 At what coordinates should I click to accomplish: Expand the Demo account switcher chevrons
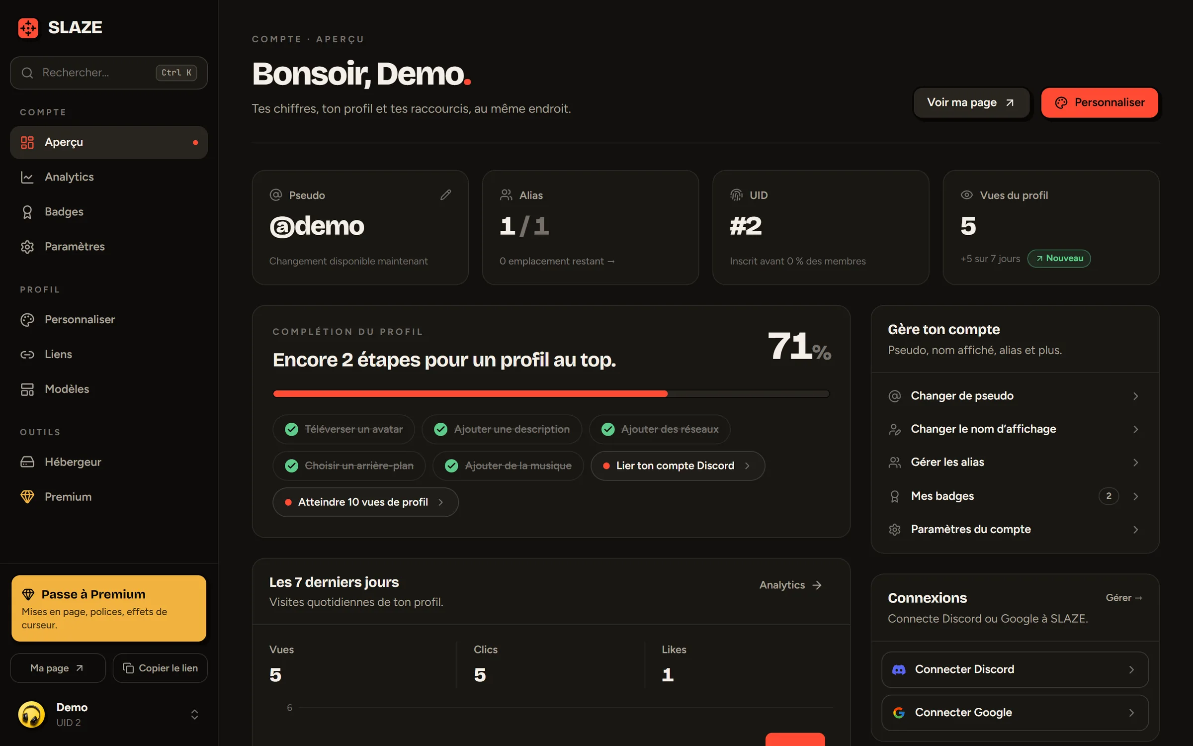(x=195, y=715)
